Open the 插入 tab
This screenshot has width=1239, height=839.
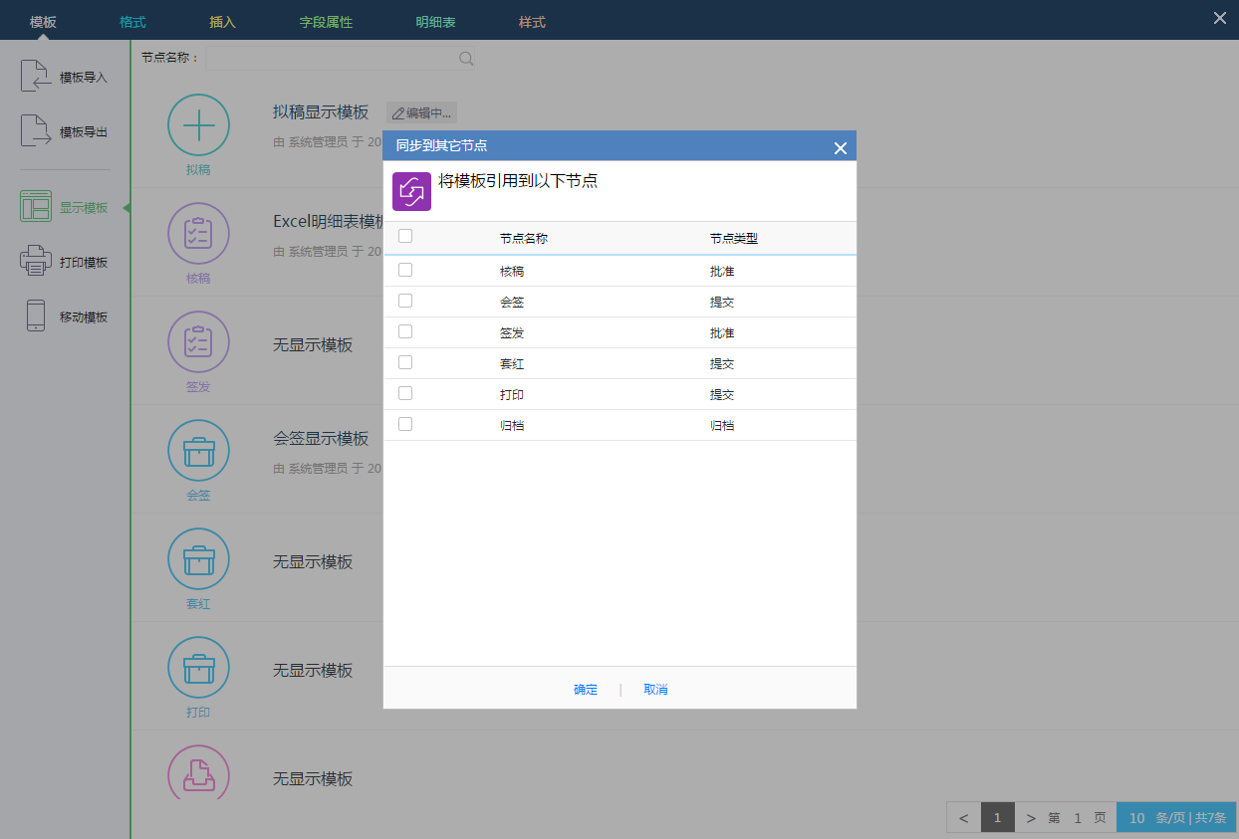tap(222, 21)
